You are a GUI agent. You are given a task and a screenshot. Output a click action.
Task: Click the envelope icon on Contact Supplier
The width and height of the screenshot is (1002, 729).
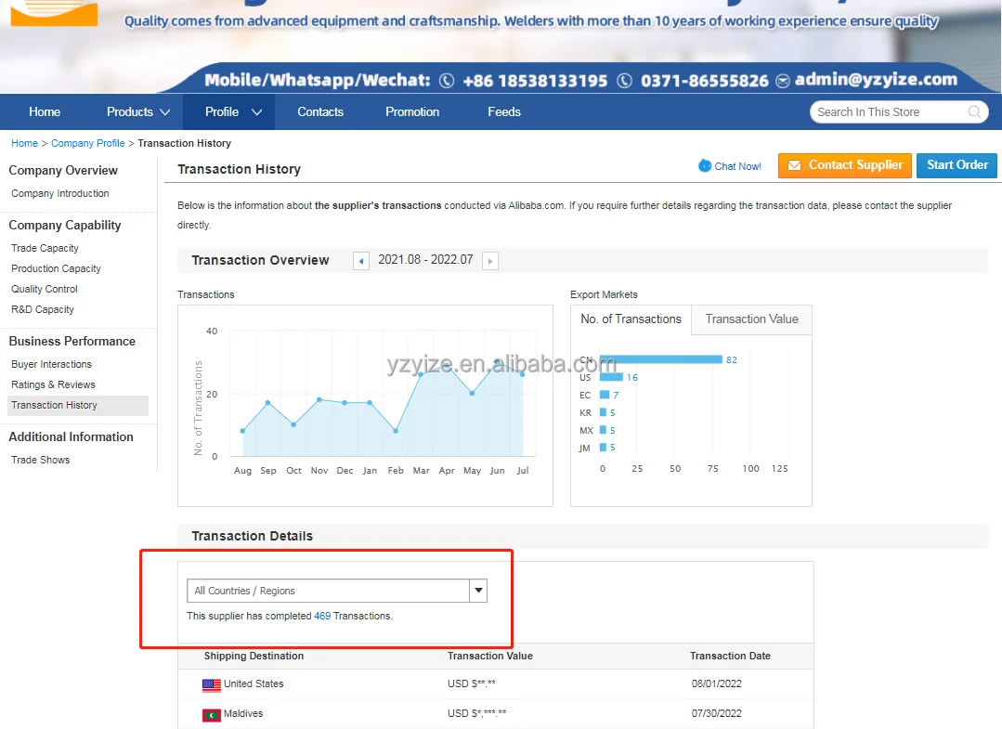[x=794, y=165]
